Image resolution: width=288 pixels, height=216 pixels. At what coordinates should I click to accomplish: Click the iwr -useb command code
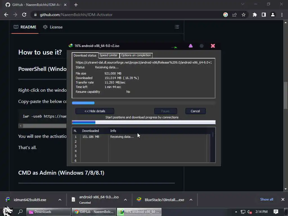(x=44, y=116)
